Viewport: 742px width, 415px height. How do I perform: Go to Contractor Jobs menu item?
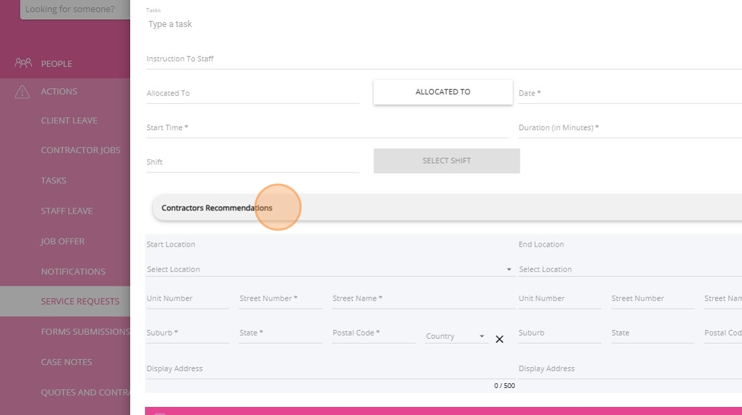[x=80, y=150]
